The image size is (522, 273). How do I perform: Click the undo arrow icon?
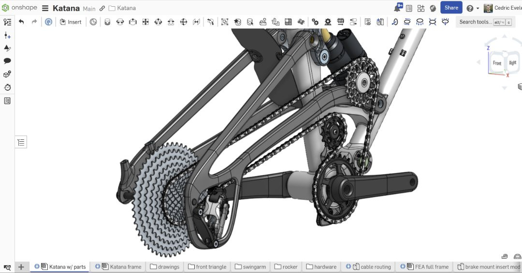tap(21, 22)
